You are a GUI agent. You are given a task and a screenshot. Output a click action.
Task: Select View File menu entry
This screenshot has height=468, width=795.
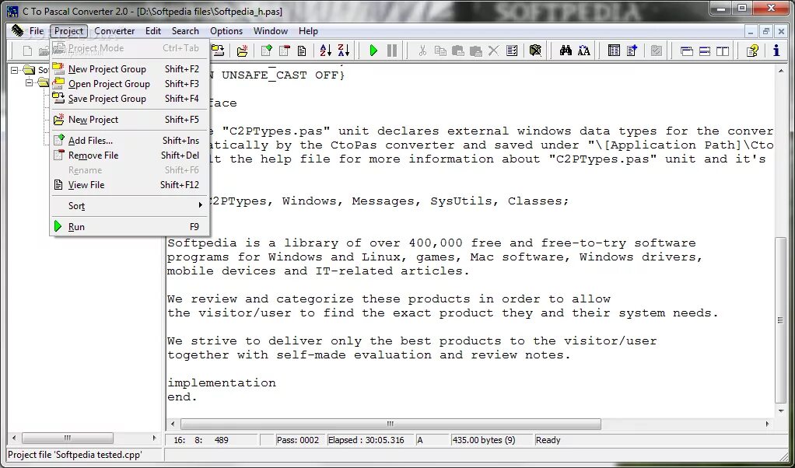(128, 185)
